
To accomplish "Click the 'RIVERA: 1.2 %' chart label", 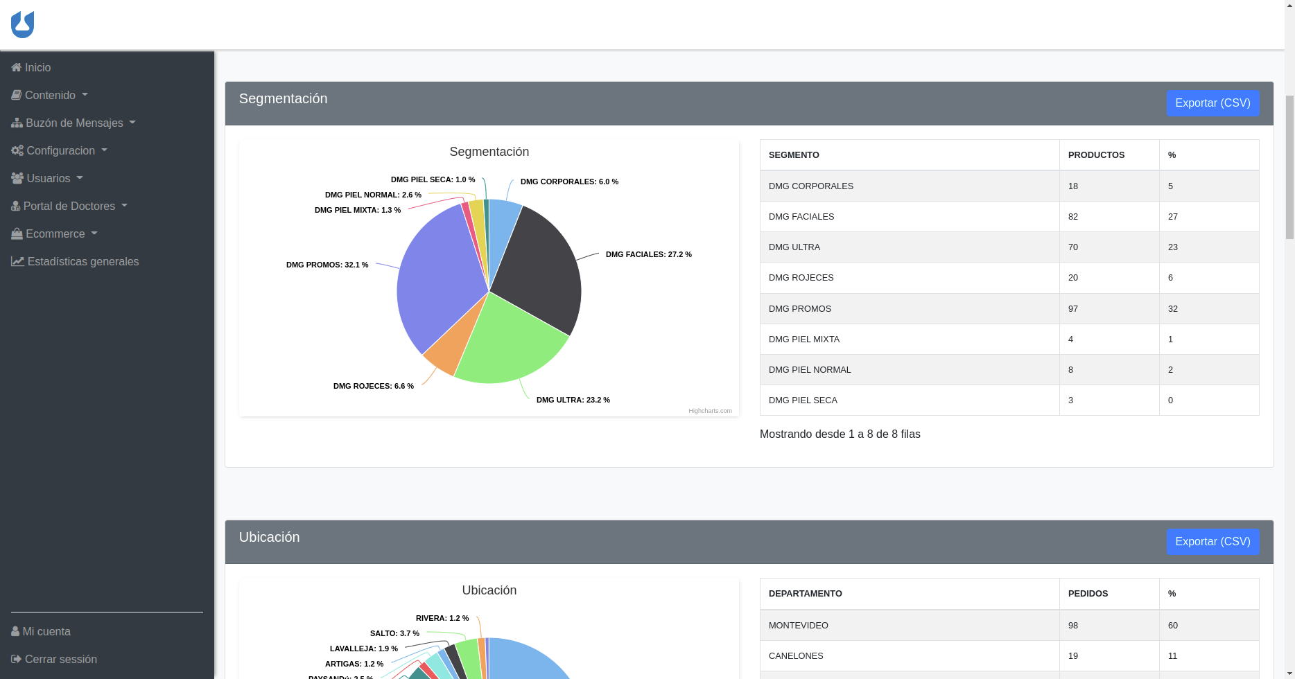I will point(442,618).
